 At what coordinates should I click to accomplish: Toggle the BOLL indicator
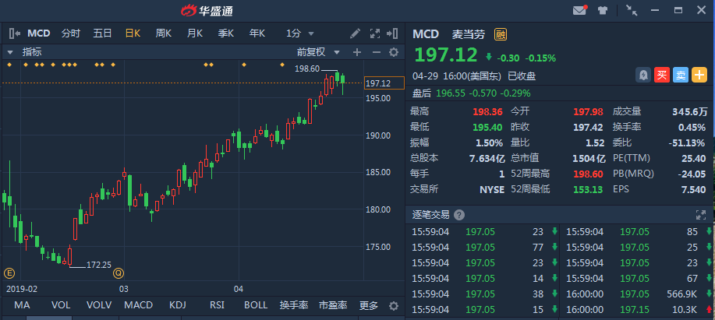(x=256, y=305)
